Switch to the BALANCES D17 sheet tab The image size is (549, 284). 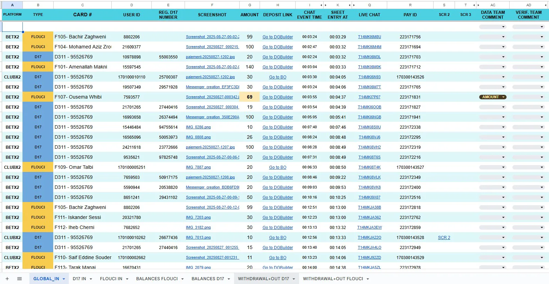(208, 279)
